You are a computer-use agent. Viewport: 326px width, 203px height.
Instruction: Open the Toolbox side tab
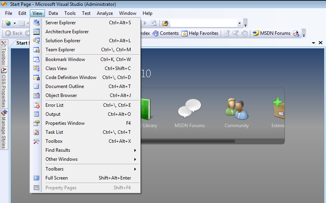pyautogui.click(x=4, y=53)
